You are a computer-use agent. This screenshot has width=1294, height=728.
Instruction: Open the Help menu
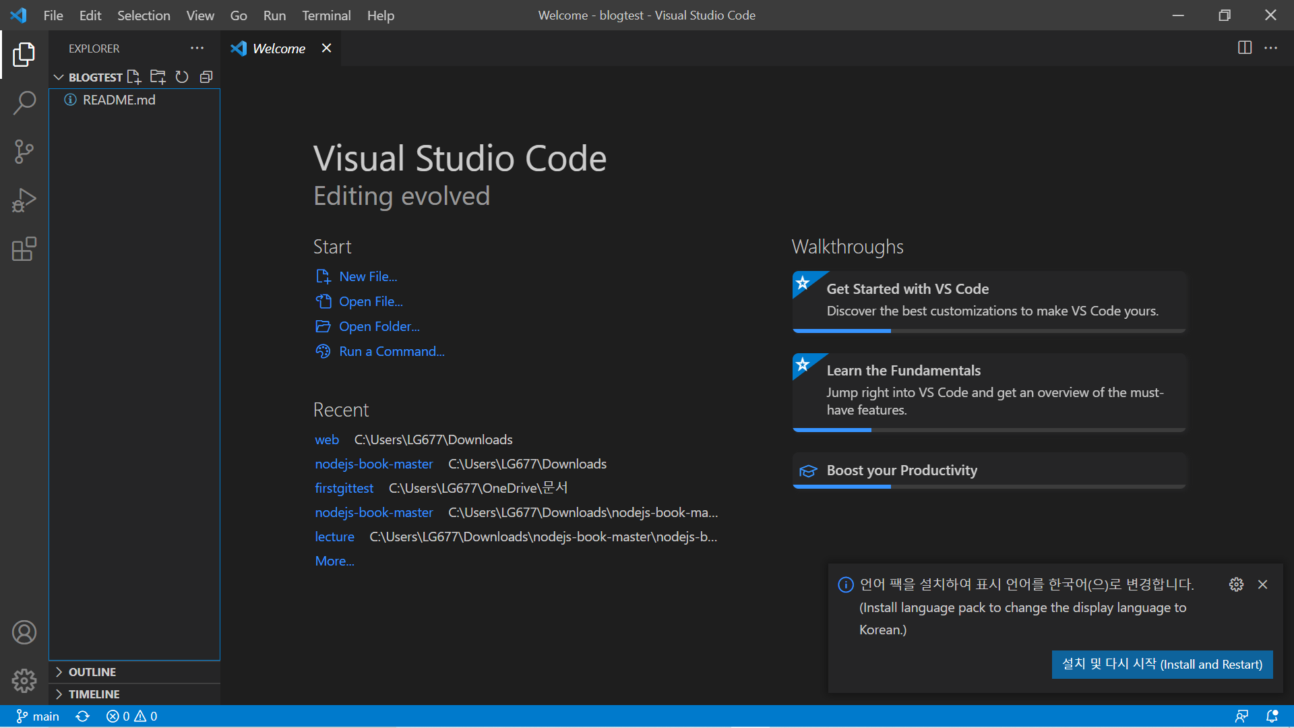[x=381, y=15]
